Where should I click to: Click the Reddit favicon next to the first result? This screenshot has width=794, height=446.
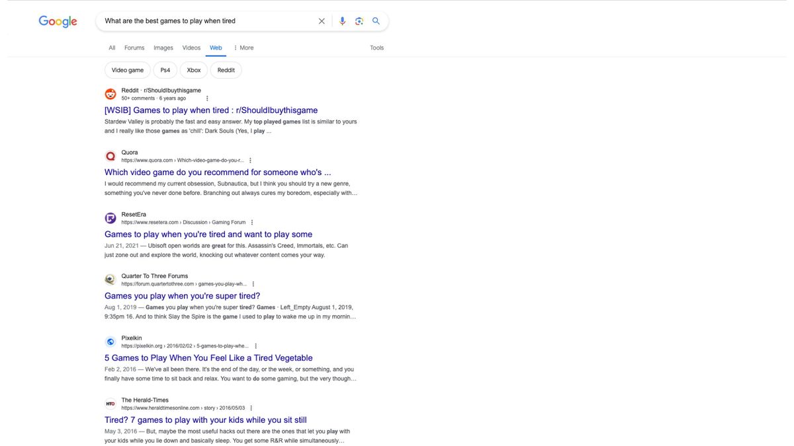110,93
